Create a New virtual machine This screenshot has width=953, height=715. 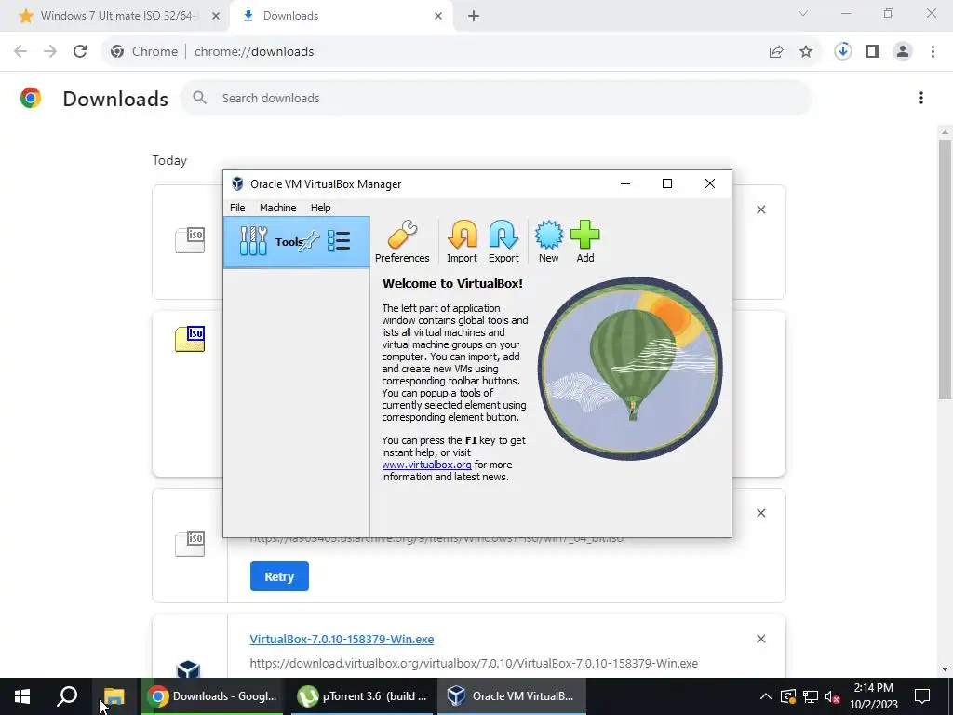pyautogui.click(x=548, y=241)
